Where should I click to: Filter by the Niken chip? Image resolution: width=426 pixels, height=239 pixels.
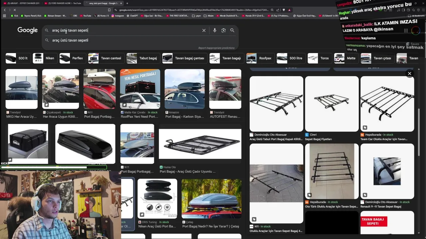click(x=45, y=58)
